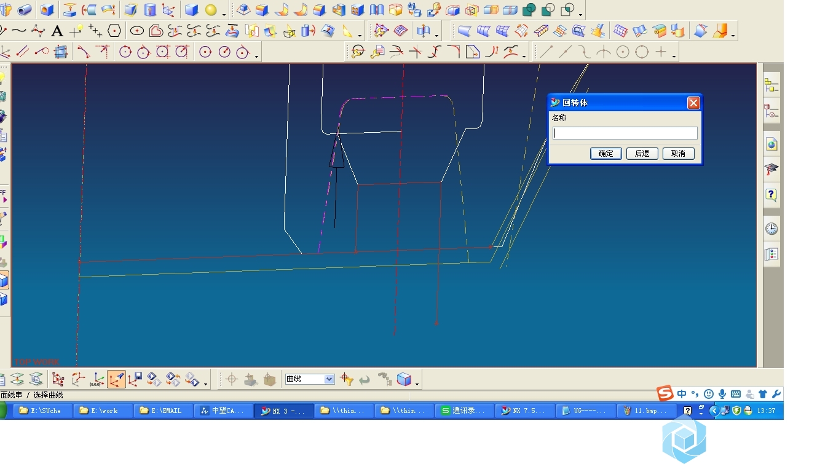The image size is (836, 472).
Task: Switch to the E:\work taskbar window
Action: (103, 411)
